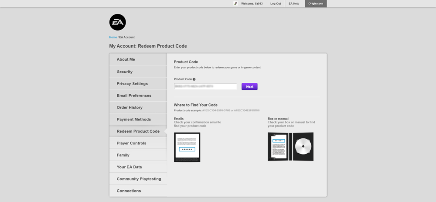Go to Origin.com
The width and height of the screenshot is (436, 202).
(x=316, y=3)
